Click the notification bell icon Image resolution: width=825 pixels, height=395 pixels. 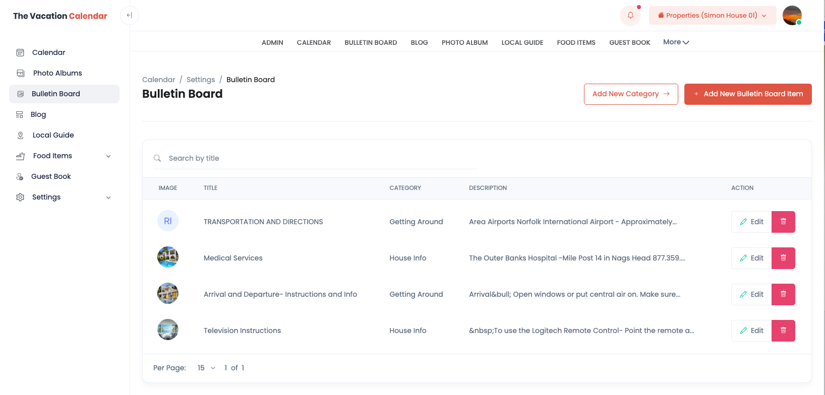(630, 16)
